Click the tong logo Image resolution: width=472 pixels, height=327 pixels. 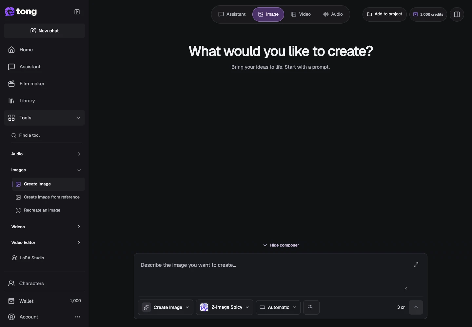[x=21, y=12]
